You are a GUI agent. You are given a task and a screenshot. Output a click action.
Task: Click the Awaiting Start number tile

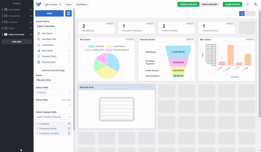217,28
